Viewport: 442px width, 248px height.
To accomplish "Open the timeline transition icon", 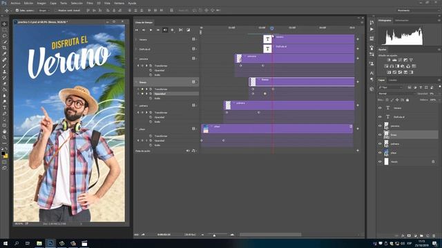I will 188,30.
